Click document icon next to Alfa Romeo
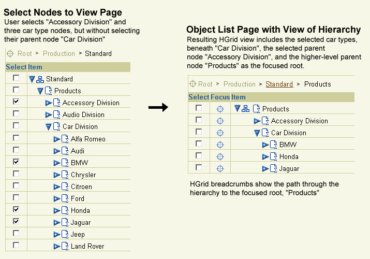The width and height of the screenshot is (370, 259). tap(65, 139)
